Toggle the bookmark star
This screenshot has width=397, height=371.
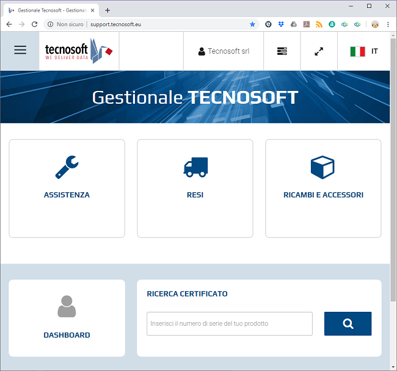(x=252, y=24)
